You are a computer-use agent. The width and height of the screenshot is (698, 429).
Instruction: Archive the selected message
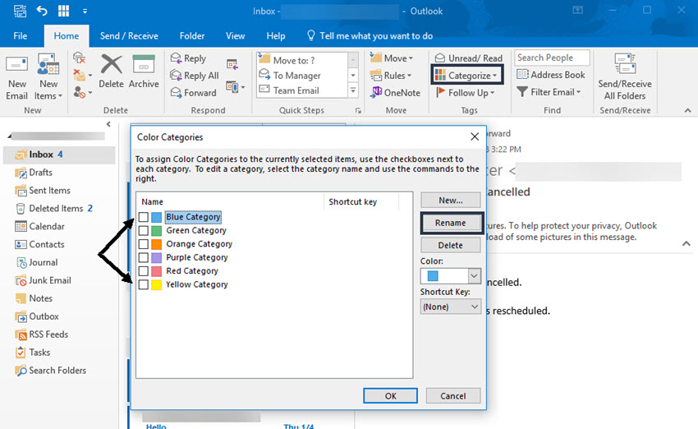click(144, 71)
